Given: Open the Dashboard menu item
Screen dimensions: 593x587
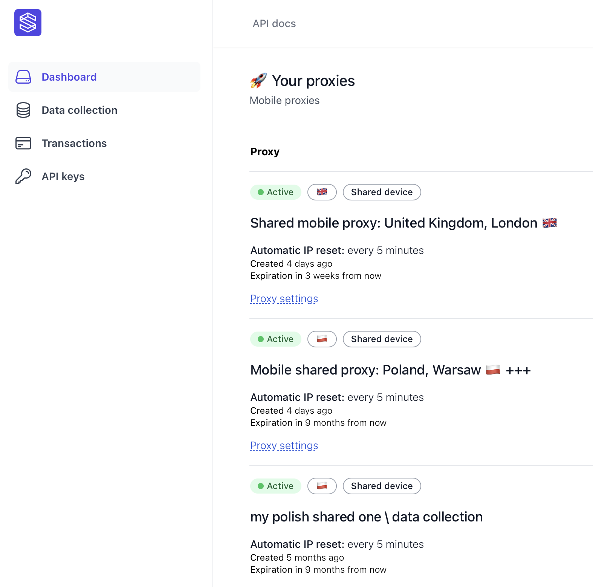Looking at the screenshot, I should (69, 77).
